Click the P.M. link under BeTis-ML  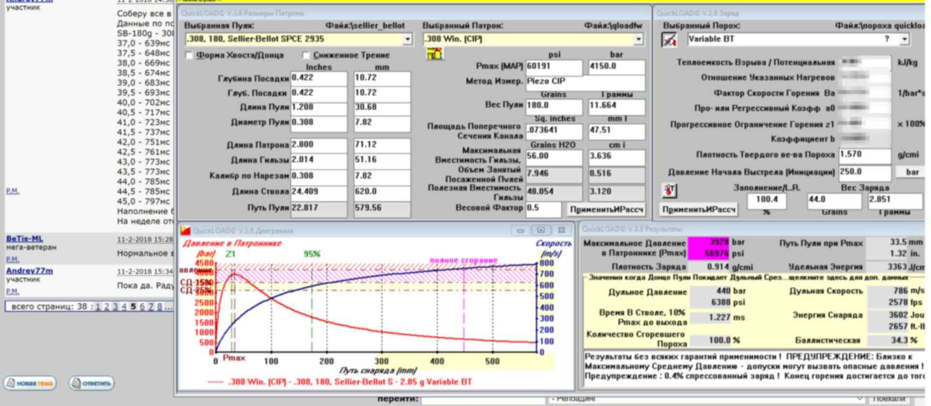click(13, 259)
